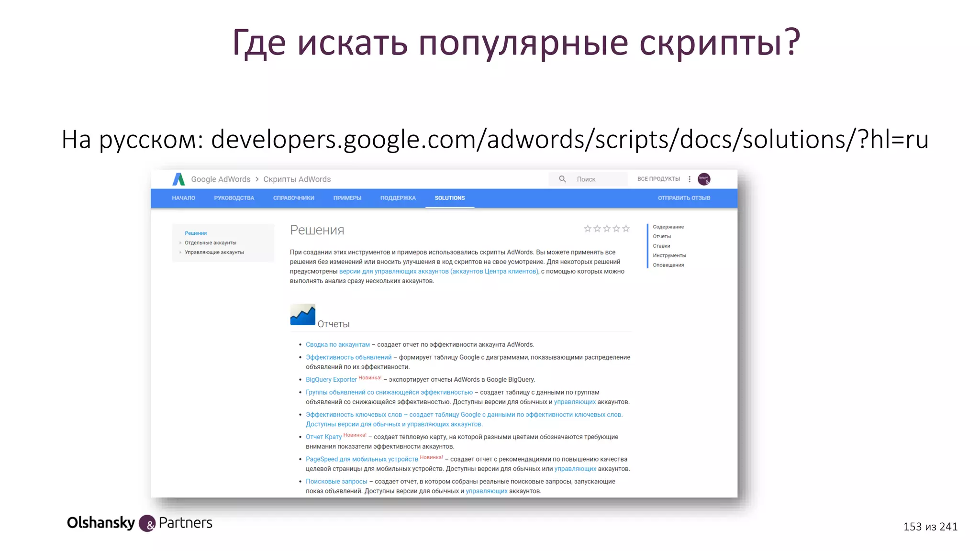Open the three-dot more options menu
Screen dimensions: 980x551
coord(690,179)
